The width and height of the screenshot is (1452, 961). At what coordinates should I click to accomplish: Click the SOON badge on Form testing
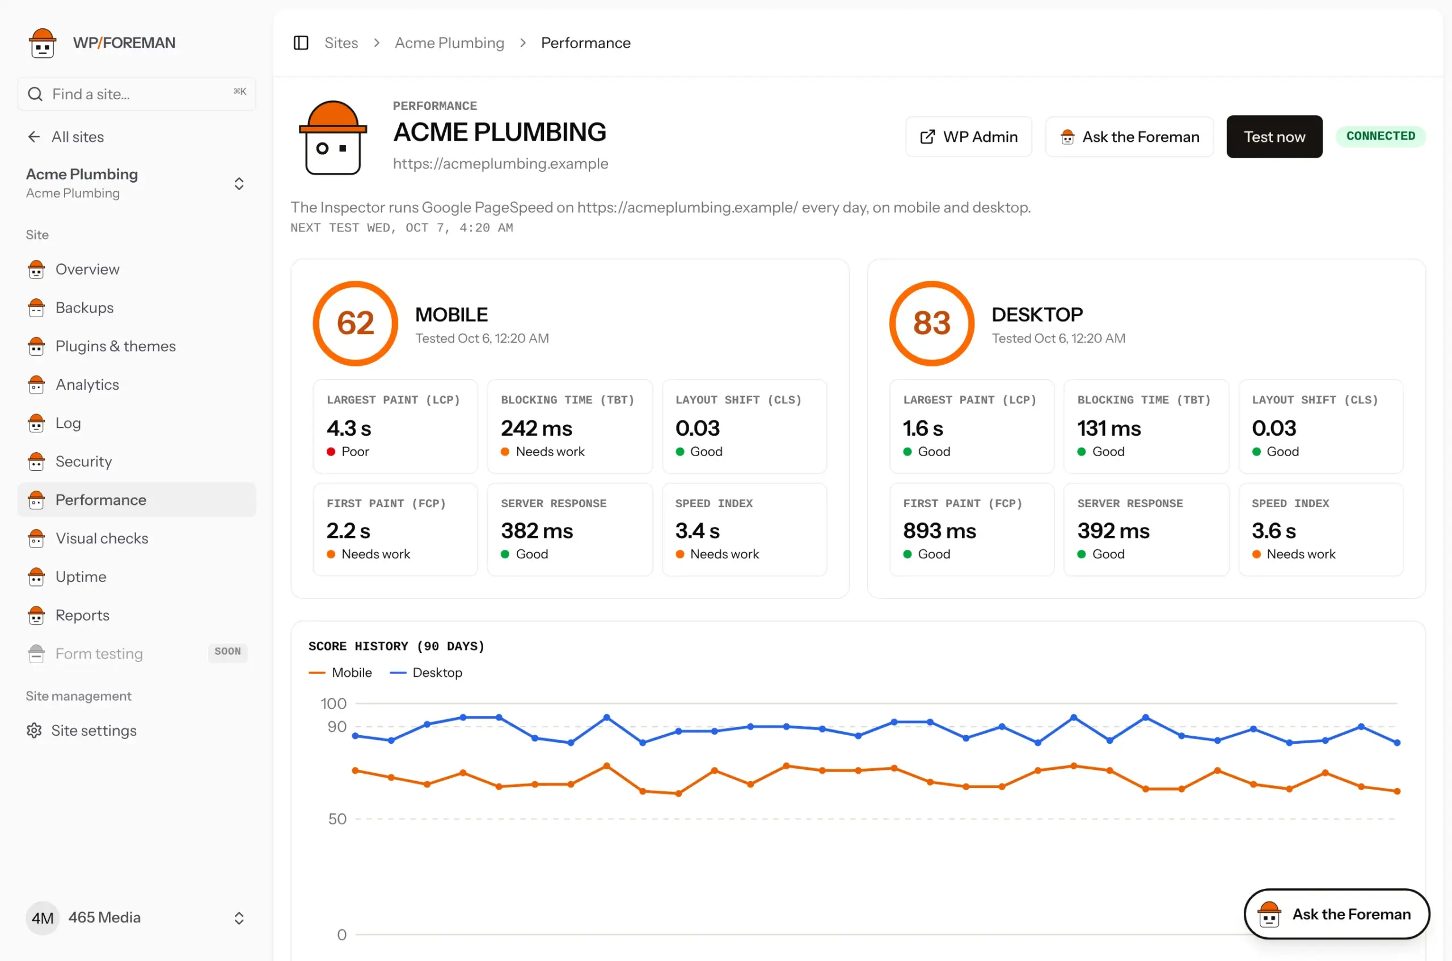click(227, 651)
